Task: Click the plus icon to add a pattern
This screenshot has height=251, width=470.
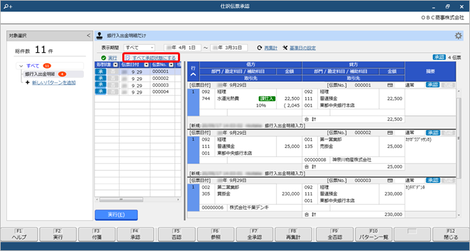Action: (x=27, y=83)
